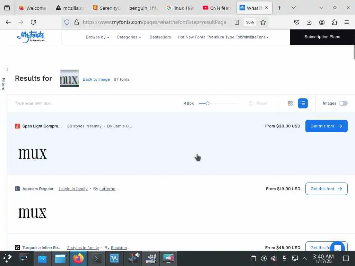Open Firefox from the taskbar
355x266 pixels.
(78, 258)
